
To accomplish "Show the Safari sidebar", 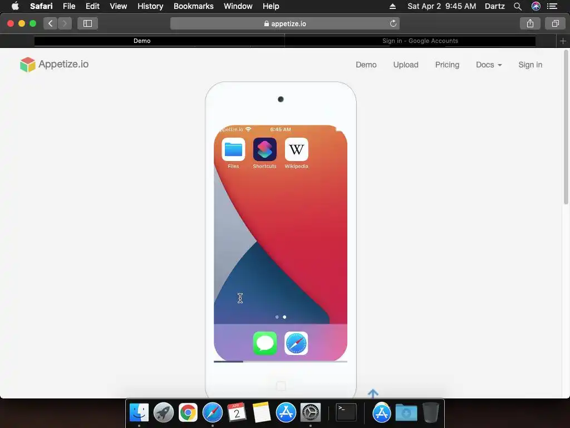I will tap(87, 23).
